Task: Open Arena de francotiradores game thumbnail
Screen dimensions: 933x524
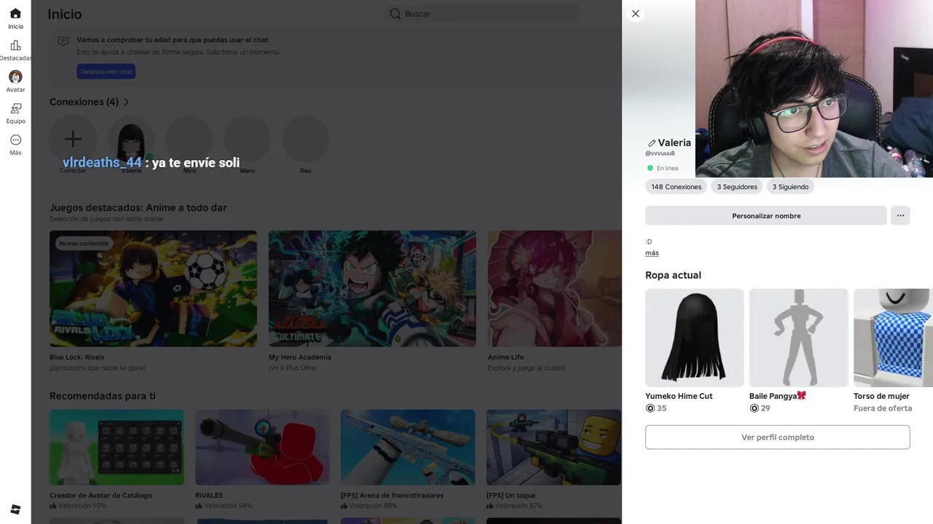Action: pos(408,447)
